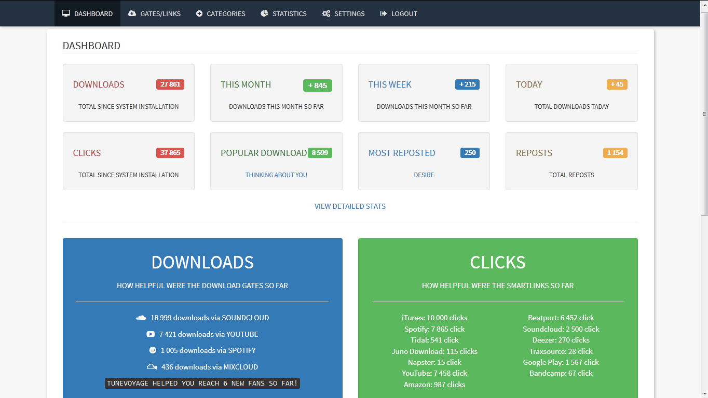Image resolution: width=708 pixels, height=398 pixels.
Task: Click the sign-out icon beside Logout
Action: coord(384,13)
